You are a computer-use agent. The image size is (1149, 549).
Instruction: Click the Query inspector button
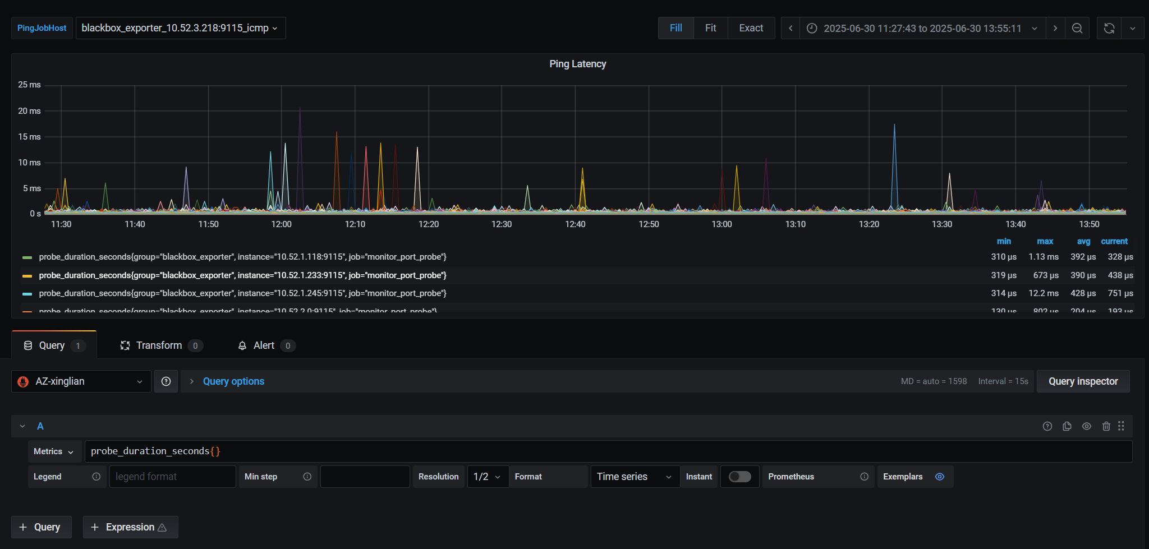(1083, 381)
